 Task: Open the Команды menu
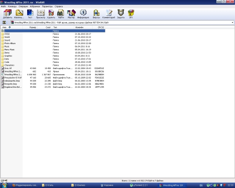coord(12,7)
